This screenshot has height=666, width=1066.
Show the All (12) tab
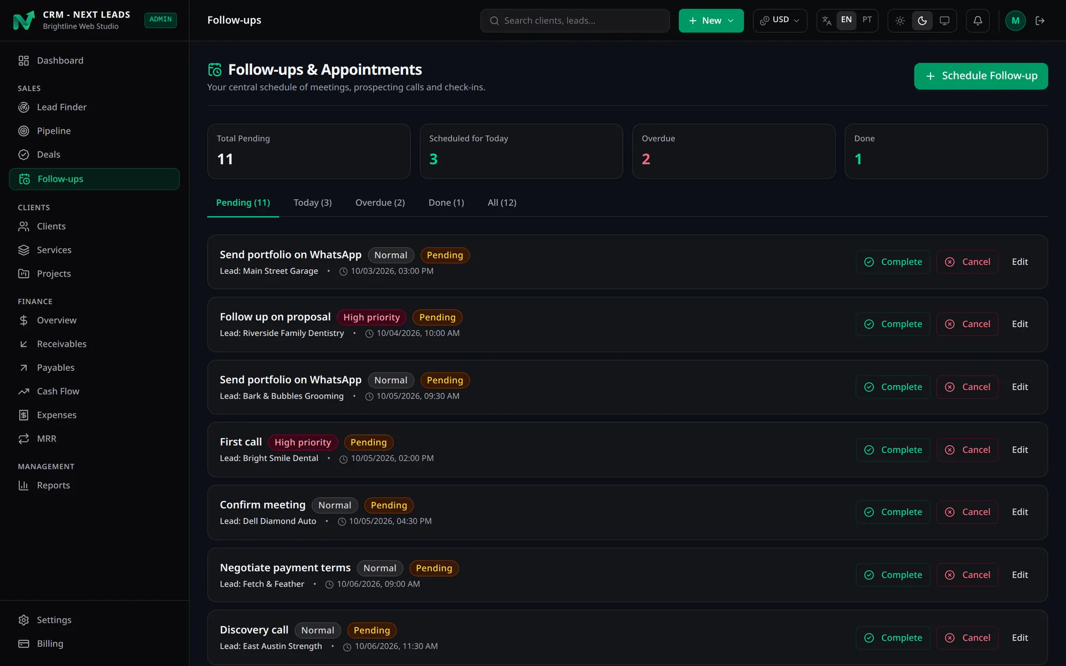(x=502, y=202)
